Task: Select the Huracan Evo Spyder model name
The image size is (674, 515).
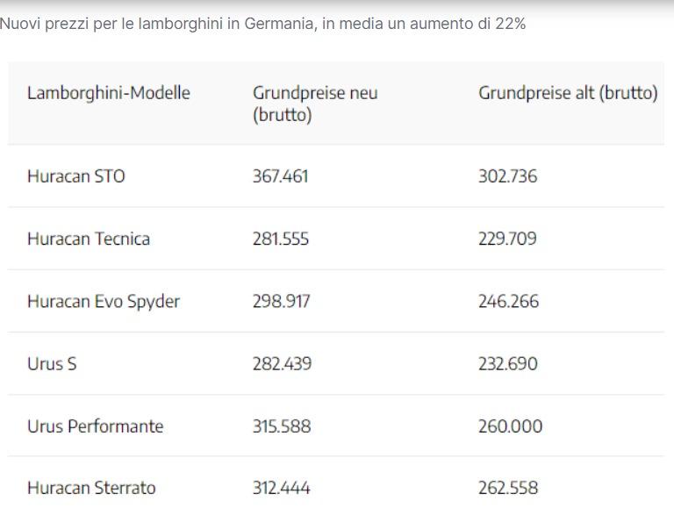Action: (x=104, y=301)
